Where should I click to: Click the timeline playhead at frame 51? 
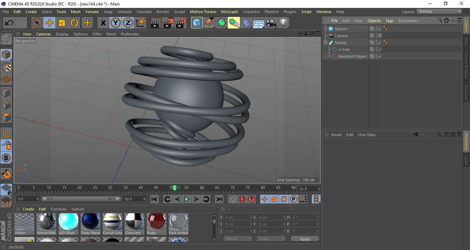click(x=175, y=188)
